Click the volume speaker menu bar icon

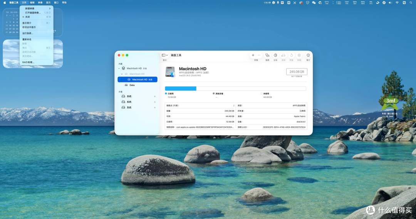390,2
